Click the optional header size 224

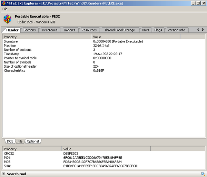point(96,66)
